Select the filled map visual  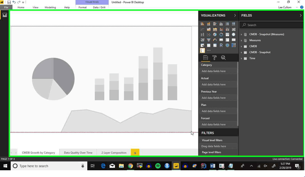(x=202, y=40)
